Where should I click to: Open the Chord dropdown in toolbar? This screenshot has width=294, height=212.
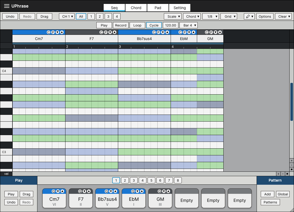192,17
